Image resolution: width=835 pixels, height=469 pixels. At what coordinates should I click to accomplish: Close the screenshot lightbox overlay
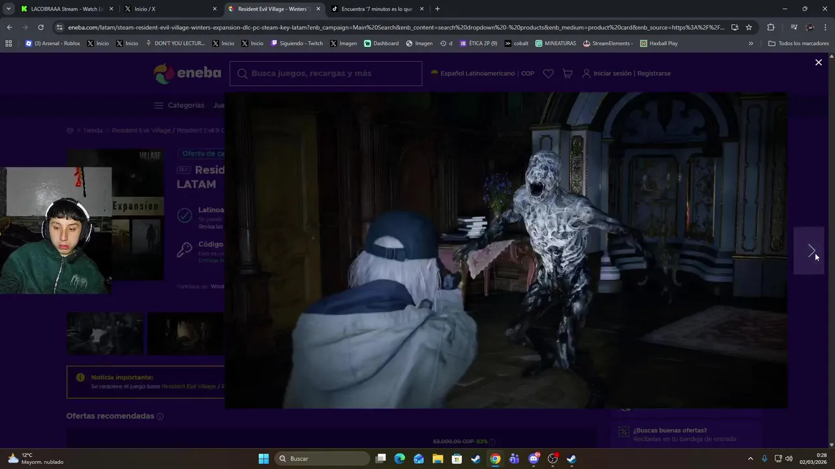(818, 63)
